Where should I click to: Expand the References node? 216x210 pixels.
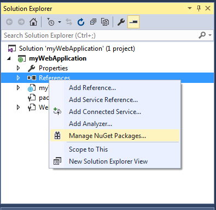18,78
